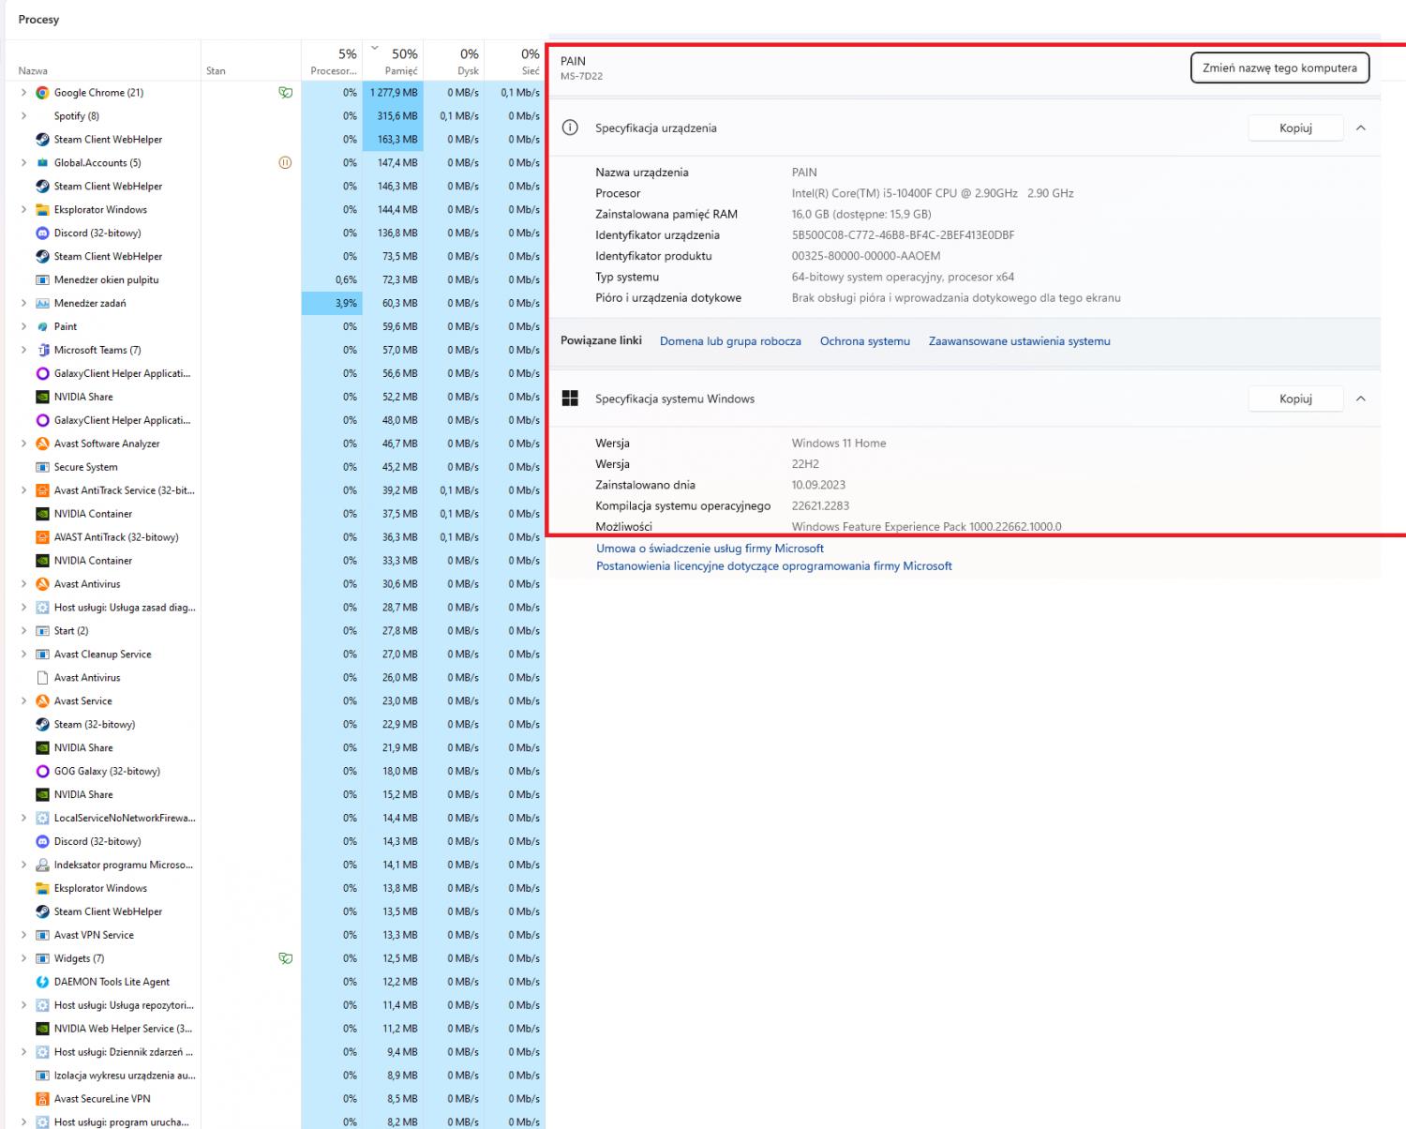
Task: Click the Avast Software Analyzer icon
Action: [42, 444]
